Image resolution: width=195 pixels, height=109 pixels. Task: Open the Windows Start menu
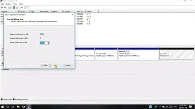tap(2, 107)
